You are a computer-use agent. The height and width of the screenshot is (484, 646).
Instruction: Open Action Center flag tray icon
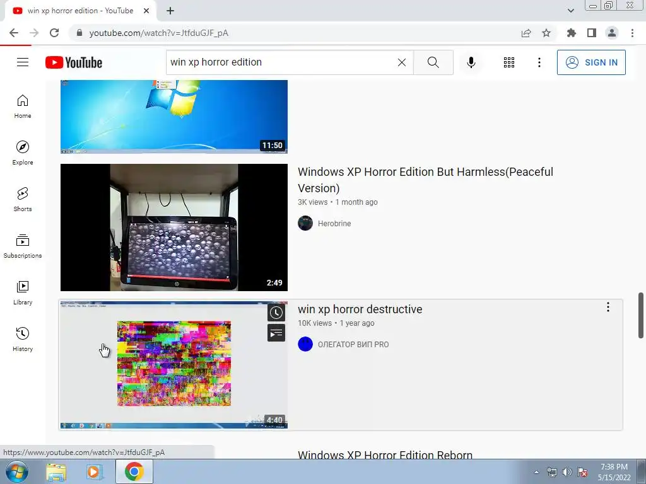pyautogui.click(x=582, y=472)
